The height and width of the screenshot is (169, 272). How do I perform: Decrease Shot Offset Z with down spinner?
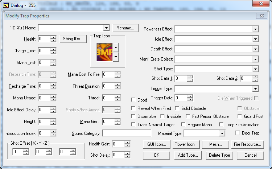pyautogui.click(x=73, y=153)
